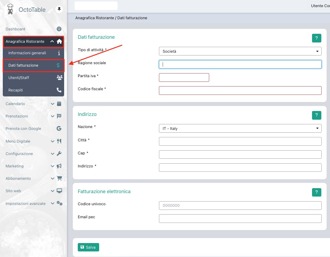Toggle the sidebar pin icon
The image size is (330, 257).
[x=59, y=9]
